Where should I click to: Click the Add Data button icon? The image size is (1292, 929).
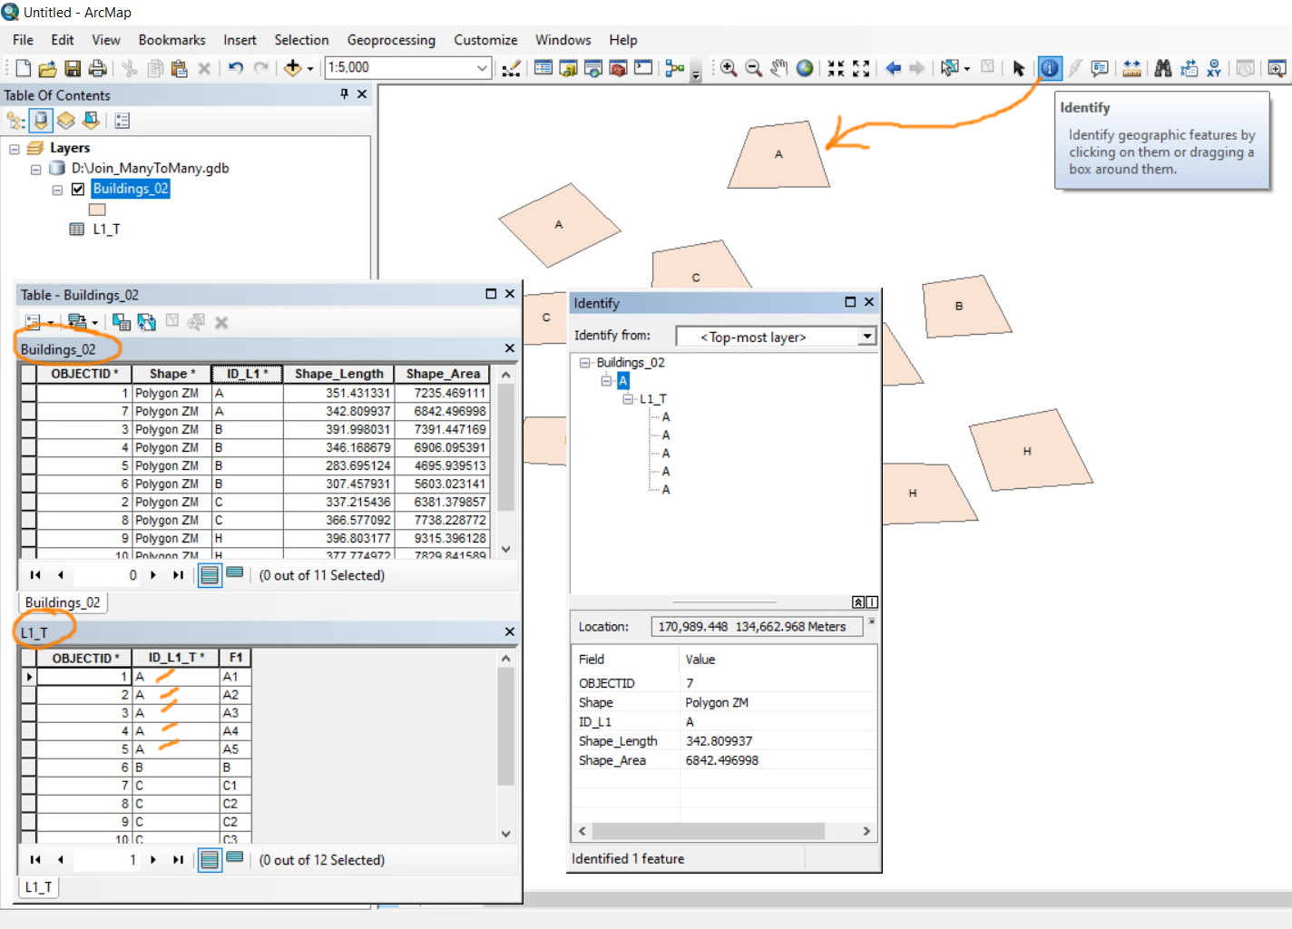click(292, 68)
